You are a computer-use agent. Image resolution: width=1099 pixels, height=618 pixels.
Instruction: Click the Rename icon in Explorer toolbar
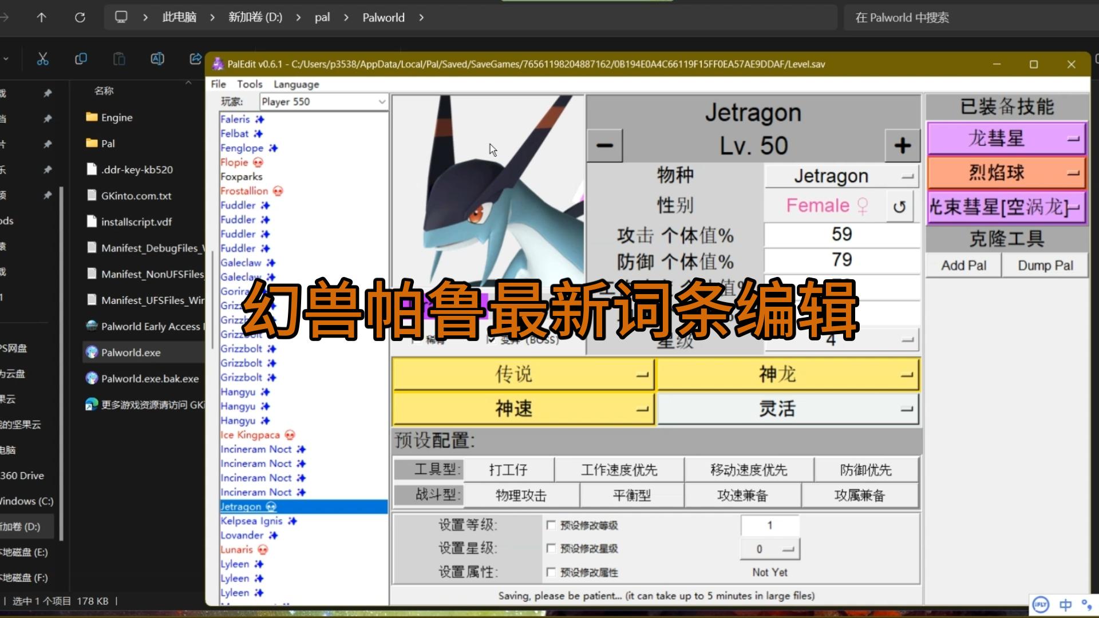tap(157, 59)
